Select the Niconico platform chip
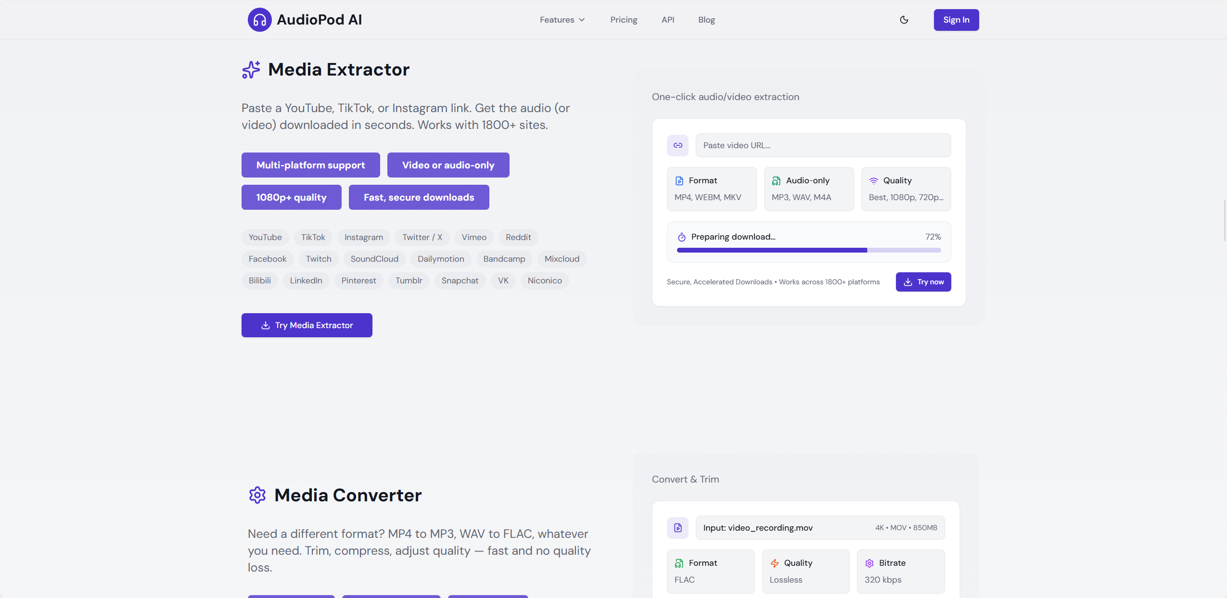 545,280
